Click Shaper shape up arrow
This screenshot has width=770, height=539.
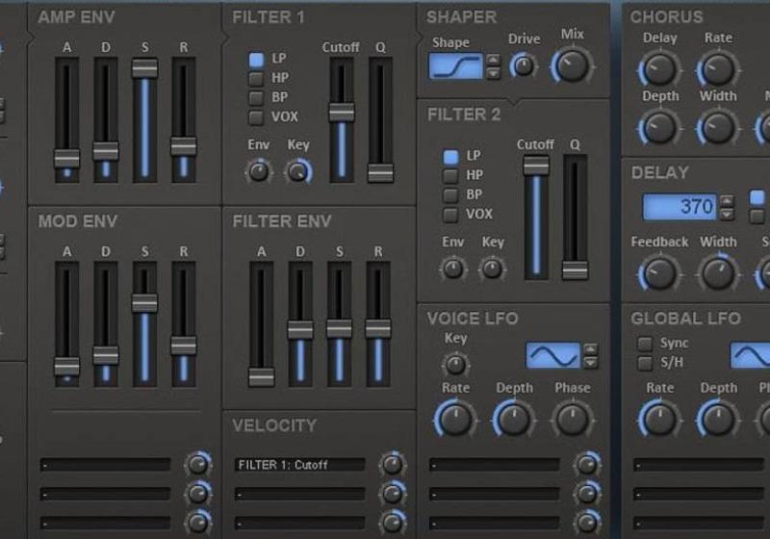(493, 60)
